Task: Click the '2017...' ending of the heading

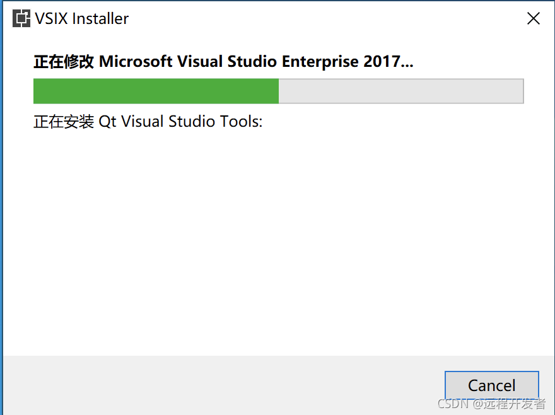Action: [389, 62]
